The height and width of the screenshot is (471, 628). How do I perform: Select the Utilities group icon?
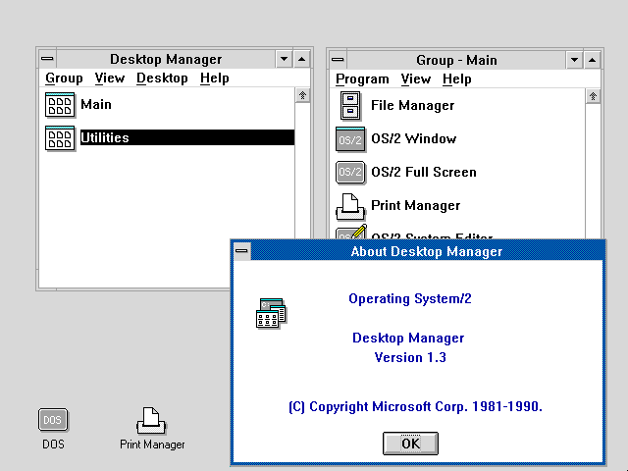point(60,138)
